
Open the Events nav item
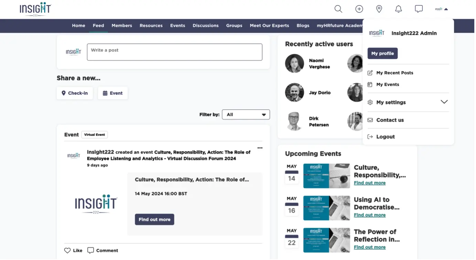coord(177,25)
